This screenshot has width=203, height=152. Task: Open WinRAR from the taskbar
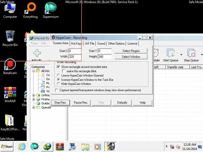point(60,147)
